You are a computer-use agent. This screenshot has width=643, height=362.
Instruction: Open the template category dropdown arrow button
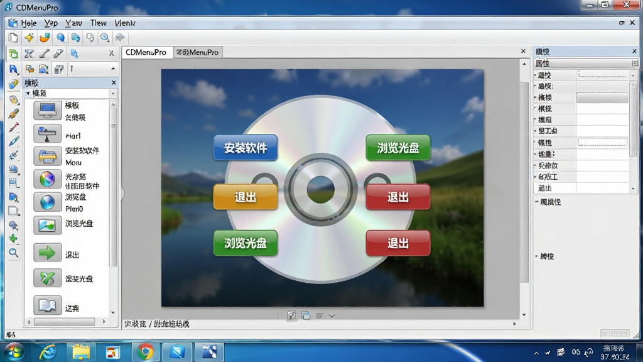click(x=113, y=94)
